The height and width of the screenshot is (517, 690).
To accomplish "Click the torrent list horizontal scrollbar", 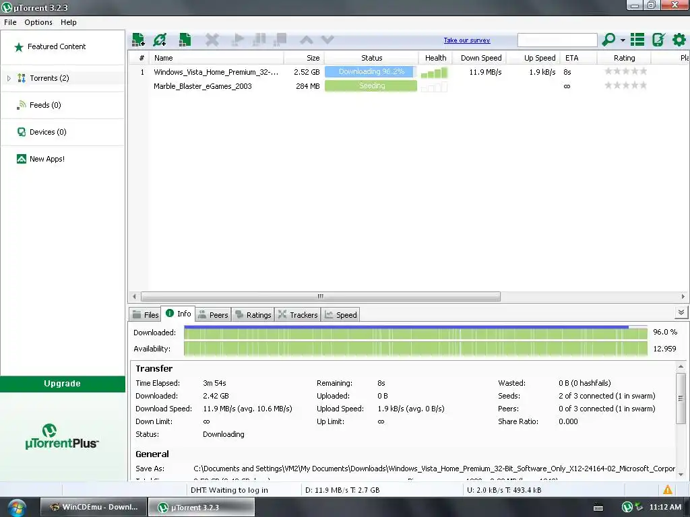I will 320,296.
